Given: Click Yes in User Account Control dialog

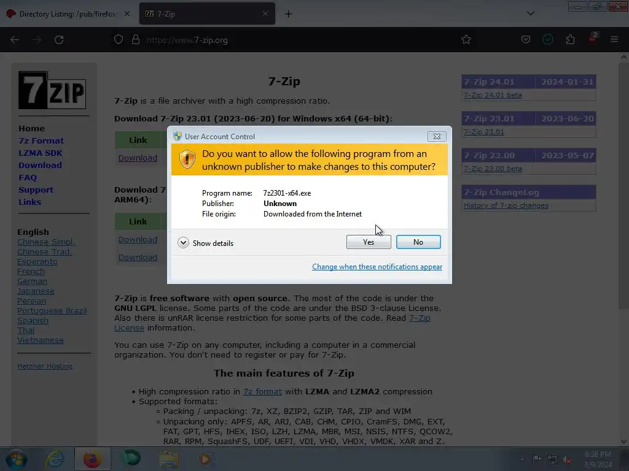Looking at the screenshot, I should [369, 242].
